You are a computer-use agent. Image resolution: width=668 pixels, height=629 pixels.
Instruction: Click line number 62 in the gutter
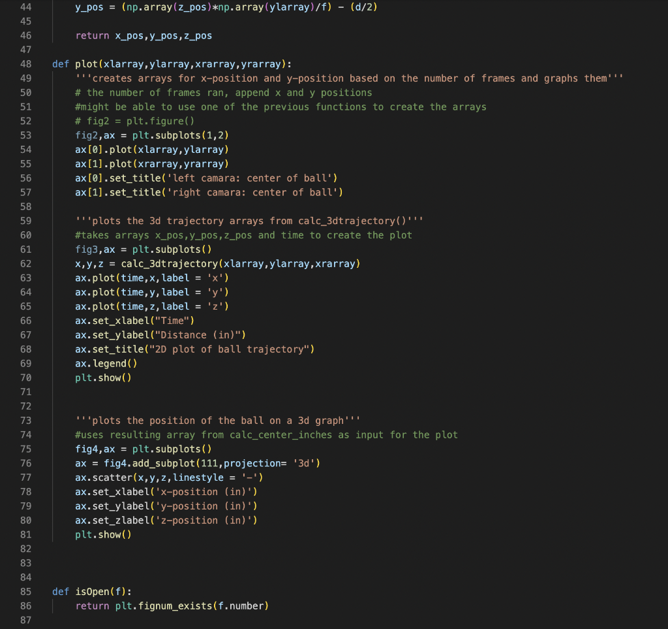pyautogui.click(x=25, y=263)
